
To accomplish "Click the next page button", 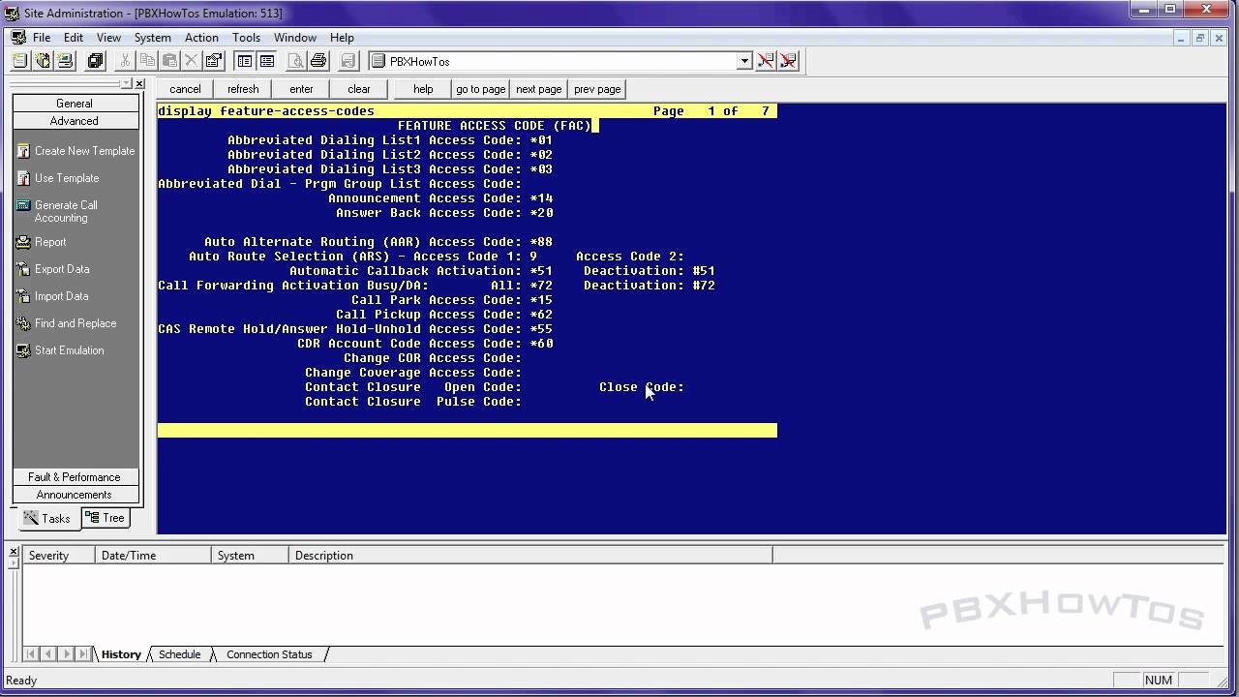I will (x=539, y=89).
